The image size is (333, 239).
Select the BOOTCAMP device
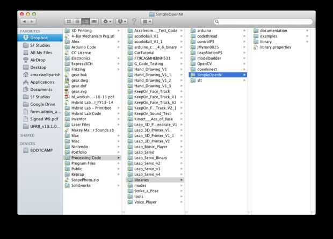point(40,150)
